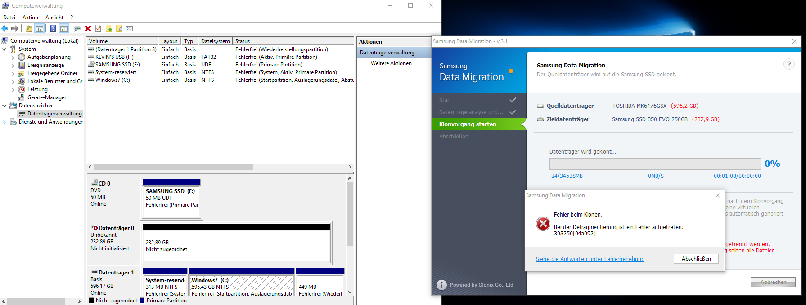Image resolution: width=806 pixels, height=305 pixels.
Task: Select the Leistung gauge icon
Action: click(x=22, y=89)
